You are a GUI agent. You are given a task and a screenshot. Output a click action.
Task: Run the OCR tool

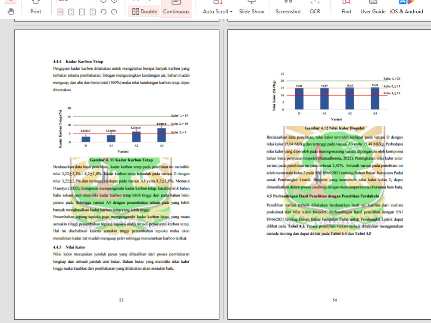pyautogui.click(x=315, y=8)
